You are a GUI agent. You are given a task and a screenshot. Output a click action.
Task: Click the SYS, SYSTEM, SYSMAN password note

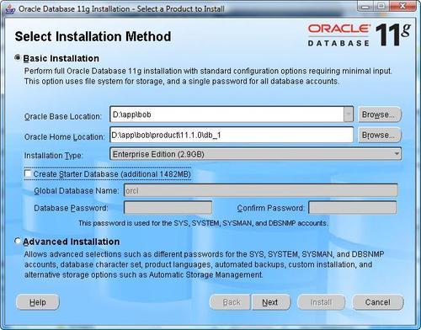tap(203, 223)
